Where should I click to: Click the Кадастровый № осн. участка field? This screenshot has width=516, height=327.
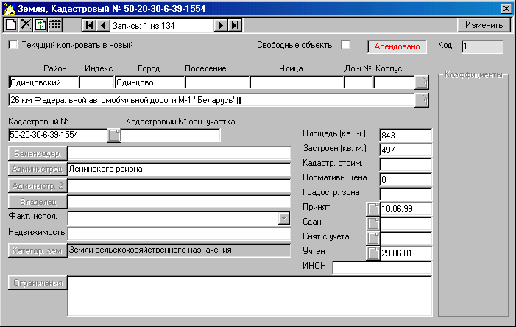[x=171, y=136]
